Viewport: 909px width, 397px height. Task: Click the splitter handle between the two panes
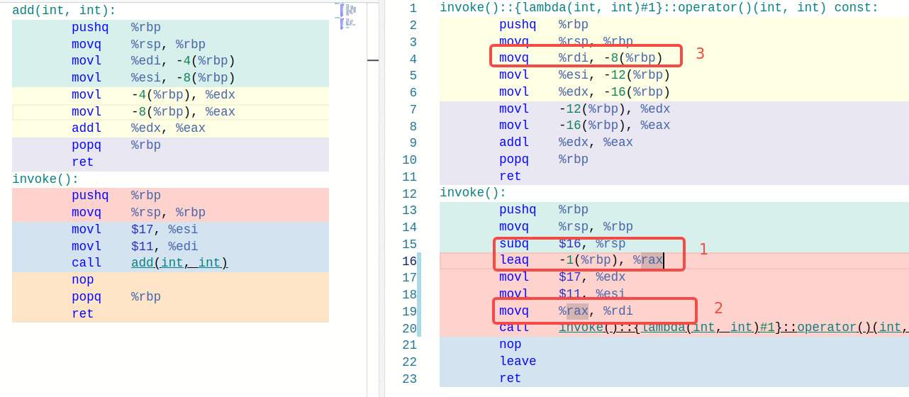coord(373,62)
